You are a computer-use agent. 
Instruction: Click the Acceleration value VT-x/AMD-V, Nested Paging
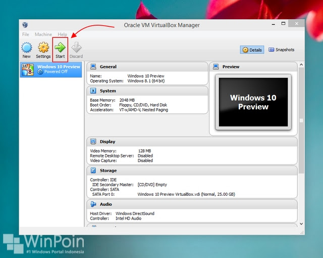click(143, 110)
